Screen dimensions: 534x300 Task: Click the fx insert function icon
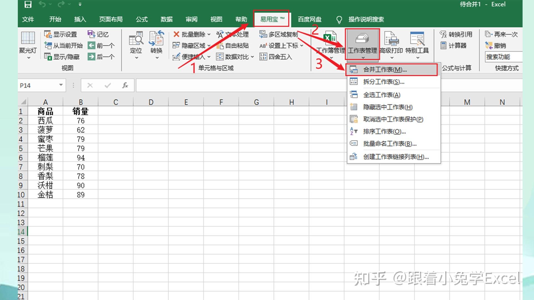125,85
